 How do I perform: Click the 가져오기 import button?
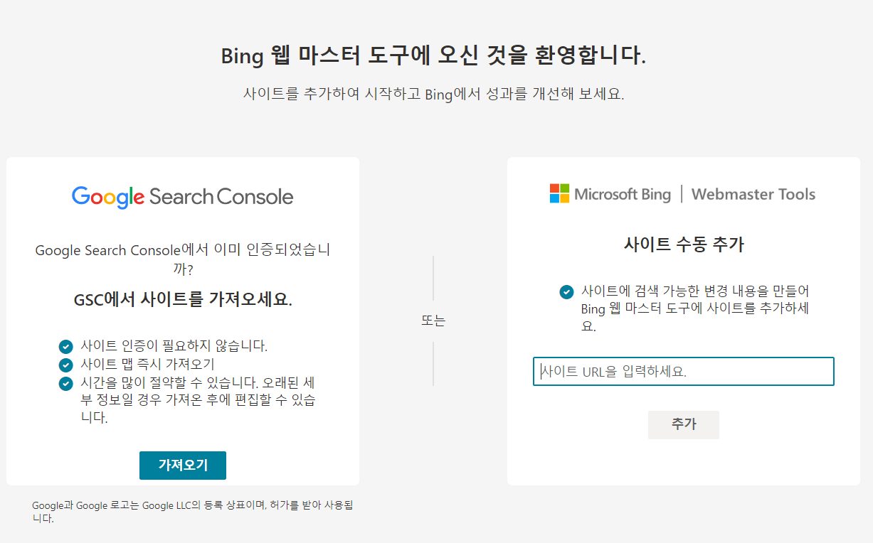[x=182, y=466]
